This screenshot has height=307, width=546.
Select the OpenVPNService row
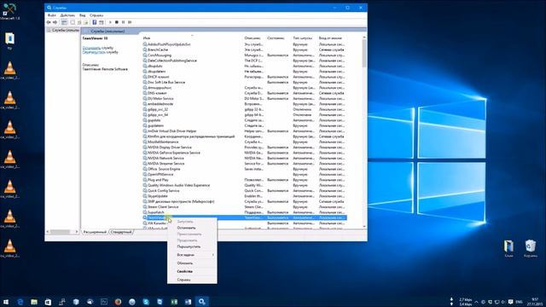[x=245, y=174]
